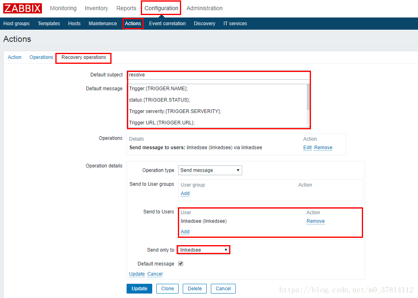This screenshot has height=298, width=418.
Task: Click the Delete button
Action: [195, 289]
